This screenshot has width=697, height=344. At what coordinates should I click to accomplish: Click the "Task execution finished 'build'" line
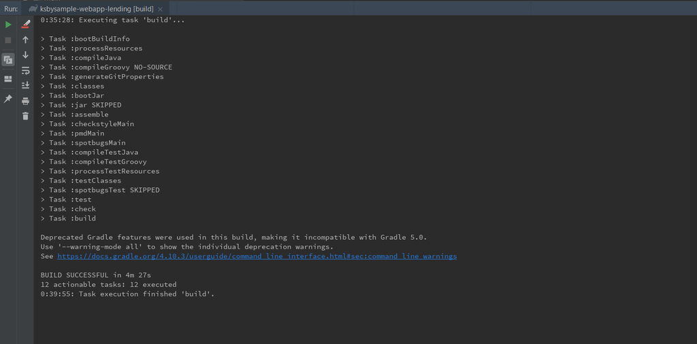click(127, 294)
